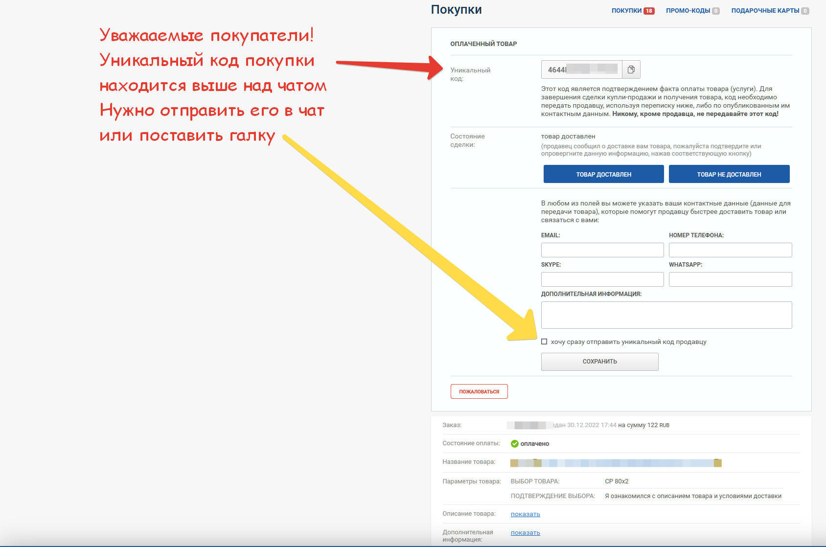Confirm with the ТОВАР ДОСТАВЛЕН button
This screenshot has width=826, height=547.
click(603, 174)
